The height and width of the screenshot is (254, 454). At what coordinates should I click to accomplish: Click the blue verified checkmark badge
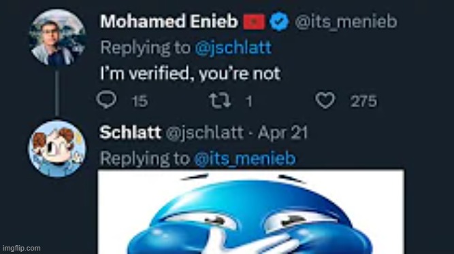[x=279, y=22]
